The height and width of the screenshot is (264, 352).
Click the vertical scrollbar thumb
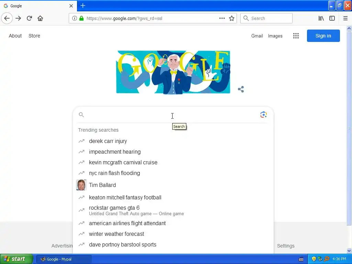coord(349,128)
